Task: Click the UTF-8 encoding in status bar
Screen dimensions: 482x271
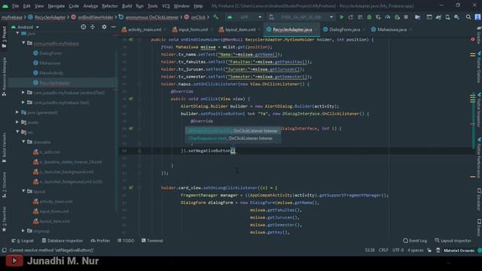Action: [398, 251]
